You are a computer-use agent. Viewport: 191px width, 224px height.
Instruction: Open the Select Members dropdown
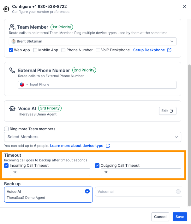pyautogui.click(x=93, y=137)
